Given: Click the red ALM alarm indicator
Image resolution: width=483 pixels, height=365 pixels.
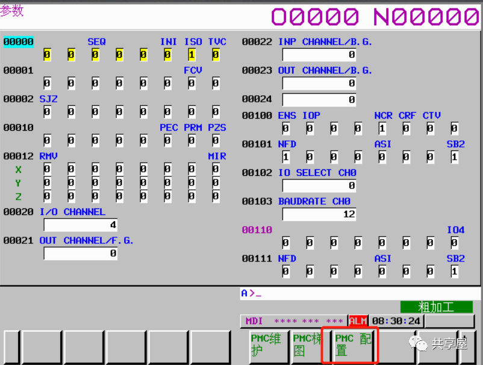Looking at the screenshot, I should click(358, 321).
